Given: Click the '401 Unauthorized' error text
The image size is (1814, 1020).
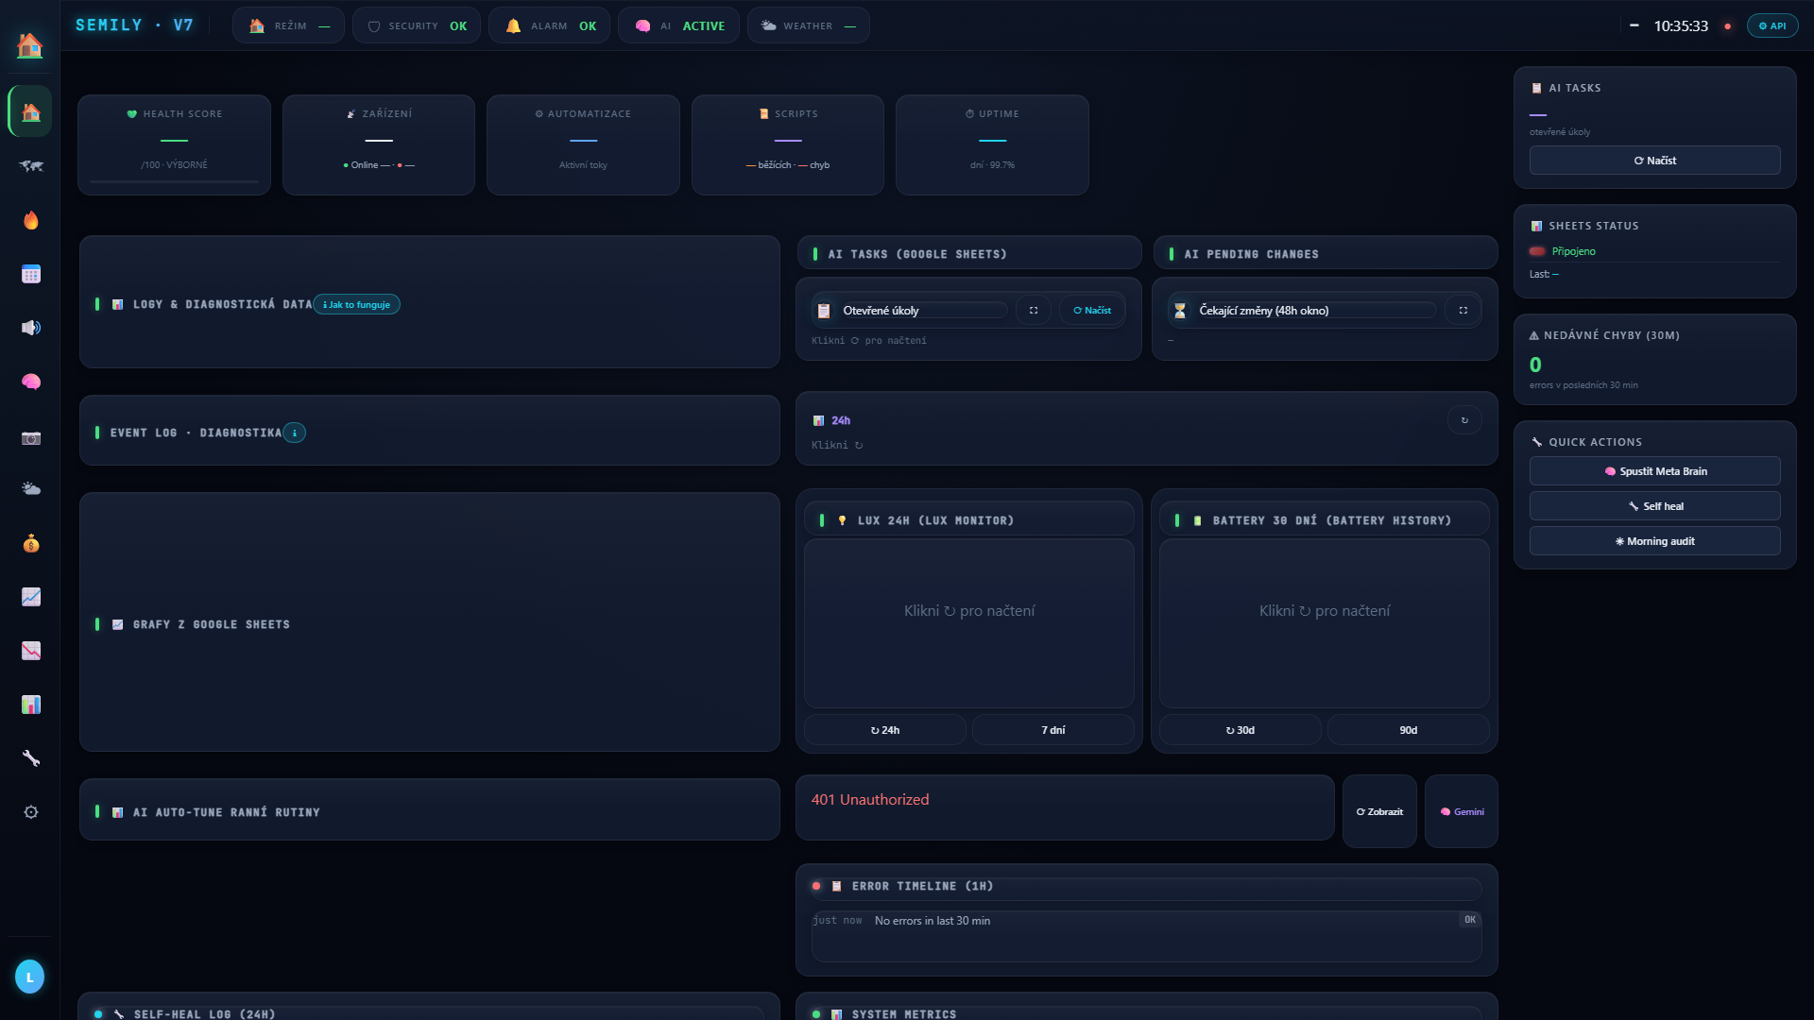Looking at the screenshot, I should click(870, 800).
